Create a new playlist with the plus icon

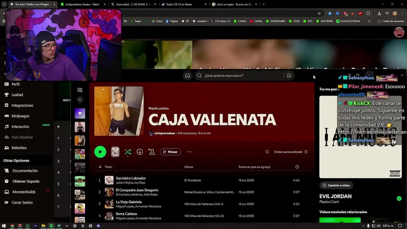80,100
